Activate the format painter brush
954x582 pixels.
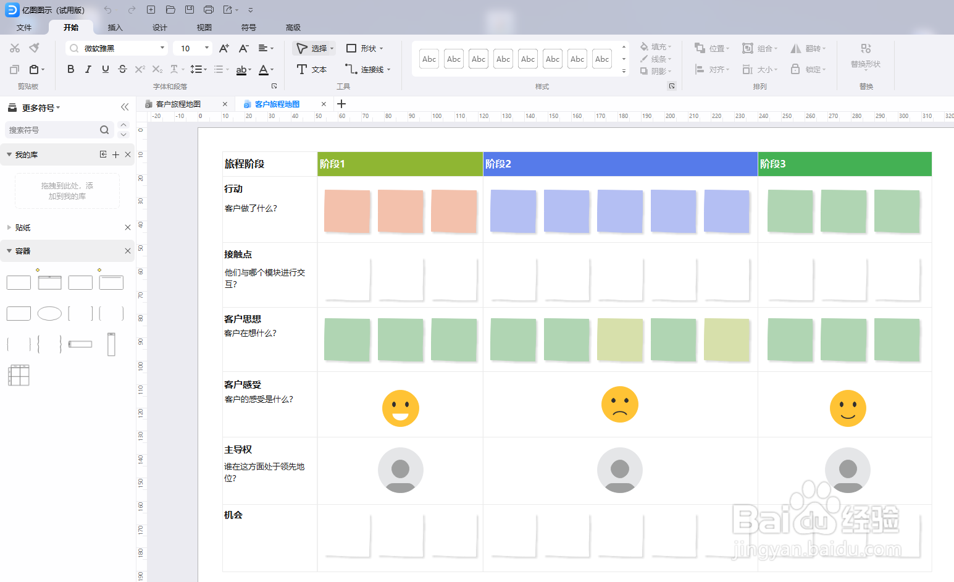click(x=35, y=48)
